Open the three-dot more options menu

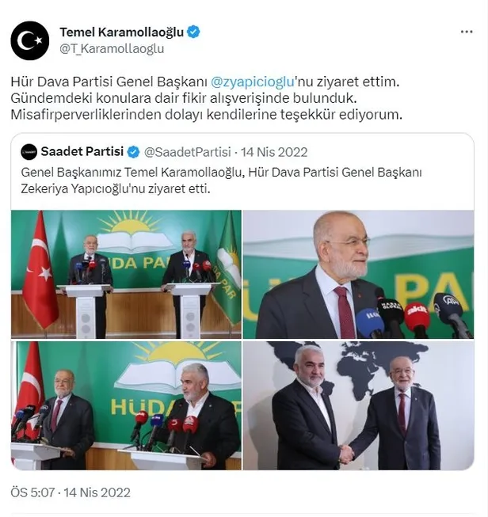467,32
